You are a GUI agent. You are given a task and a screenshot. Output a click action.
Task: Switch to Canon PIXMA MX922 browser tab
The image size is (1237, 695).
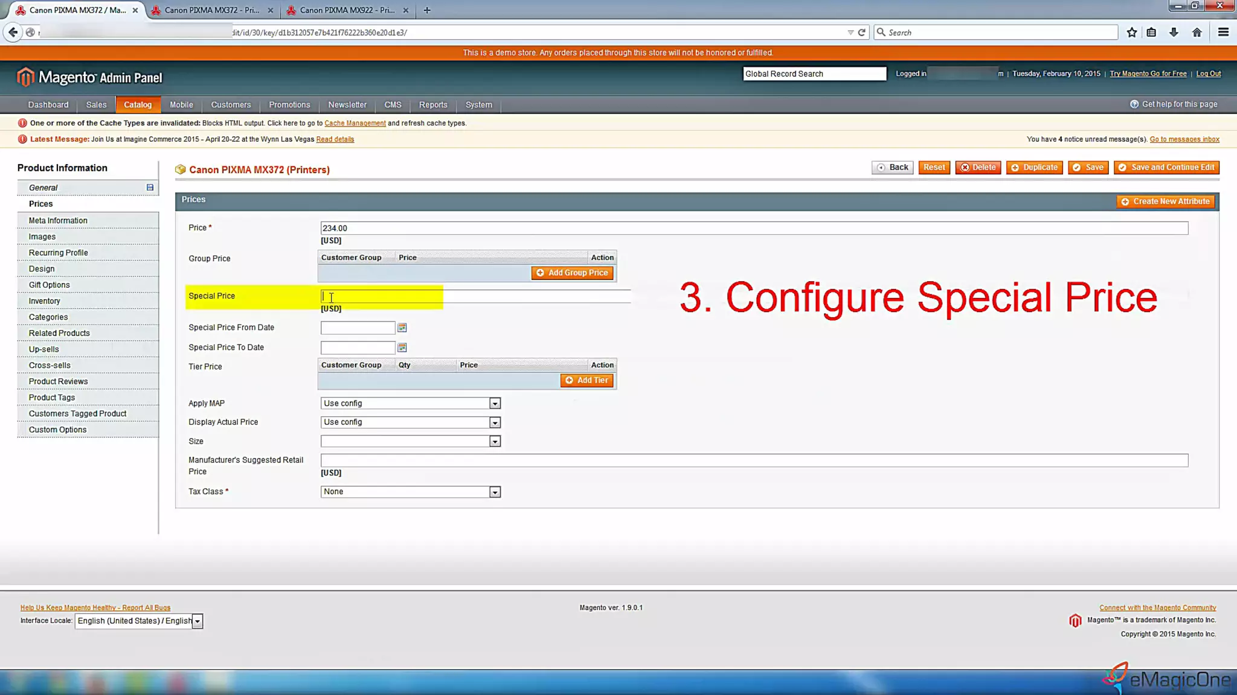pyautogui.click(x=347, y=10)
